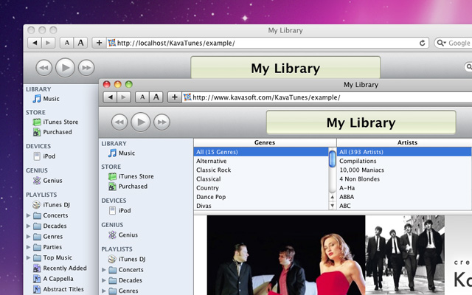
Task: Click plus bookmark button in rear window
Action: click(x=99, y=43)
